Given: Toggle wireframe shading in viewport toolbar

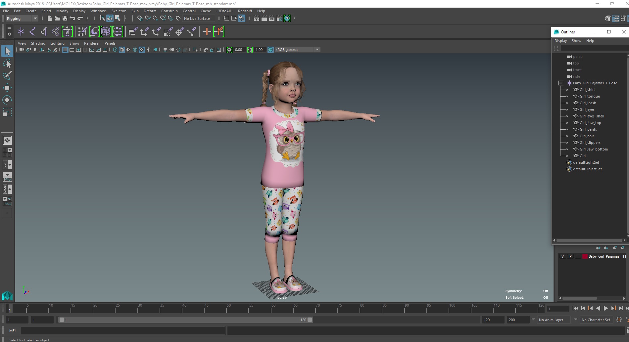Looking at the screenshot, I should point(115,50).
